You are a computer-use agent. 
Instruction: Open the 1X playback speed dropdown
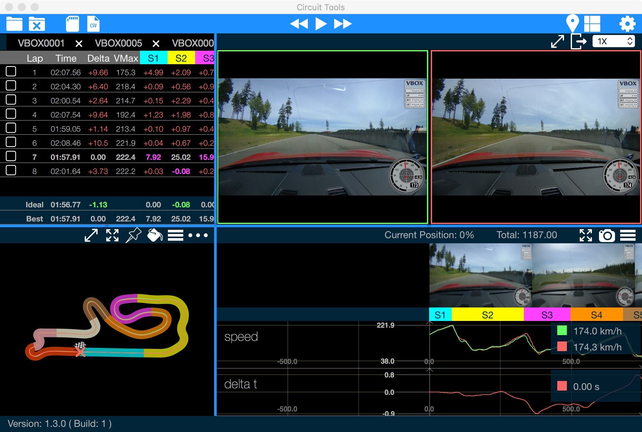pos(613,41)
